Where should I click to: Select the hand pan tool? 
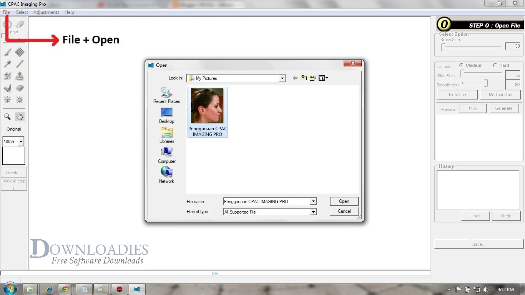(x=20, y=116)
